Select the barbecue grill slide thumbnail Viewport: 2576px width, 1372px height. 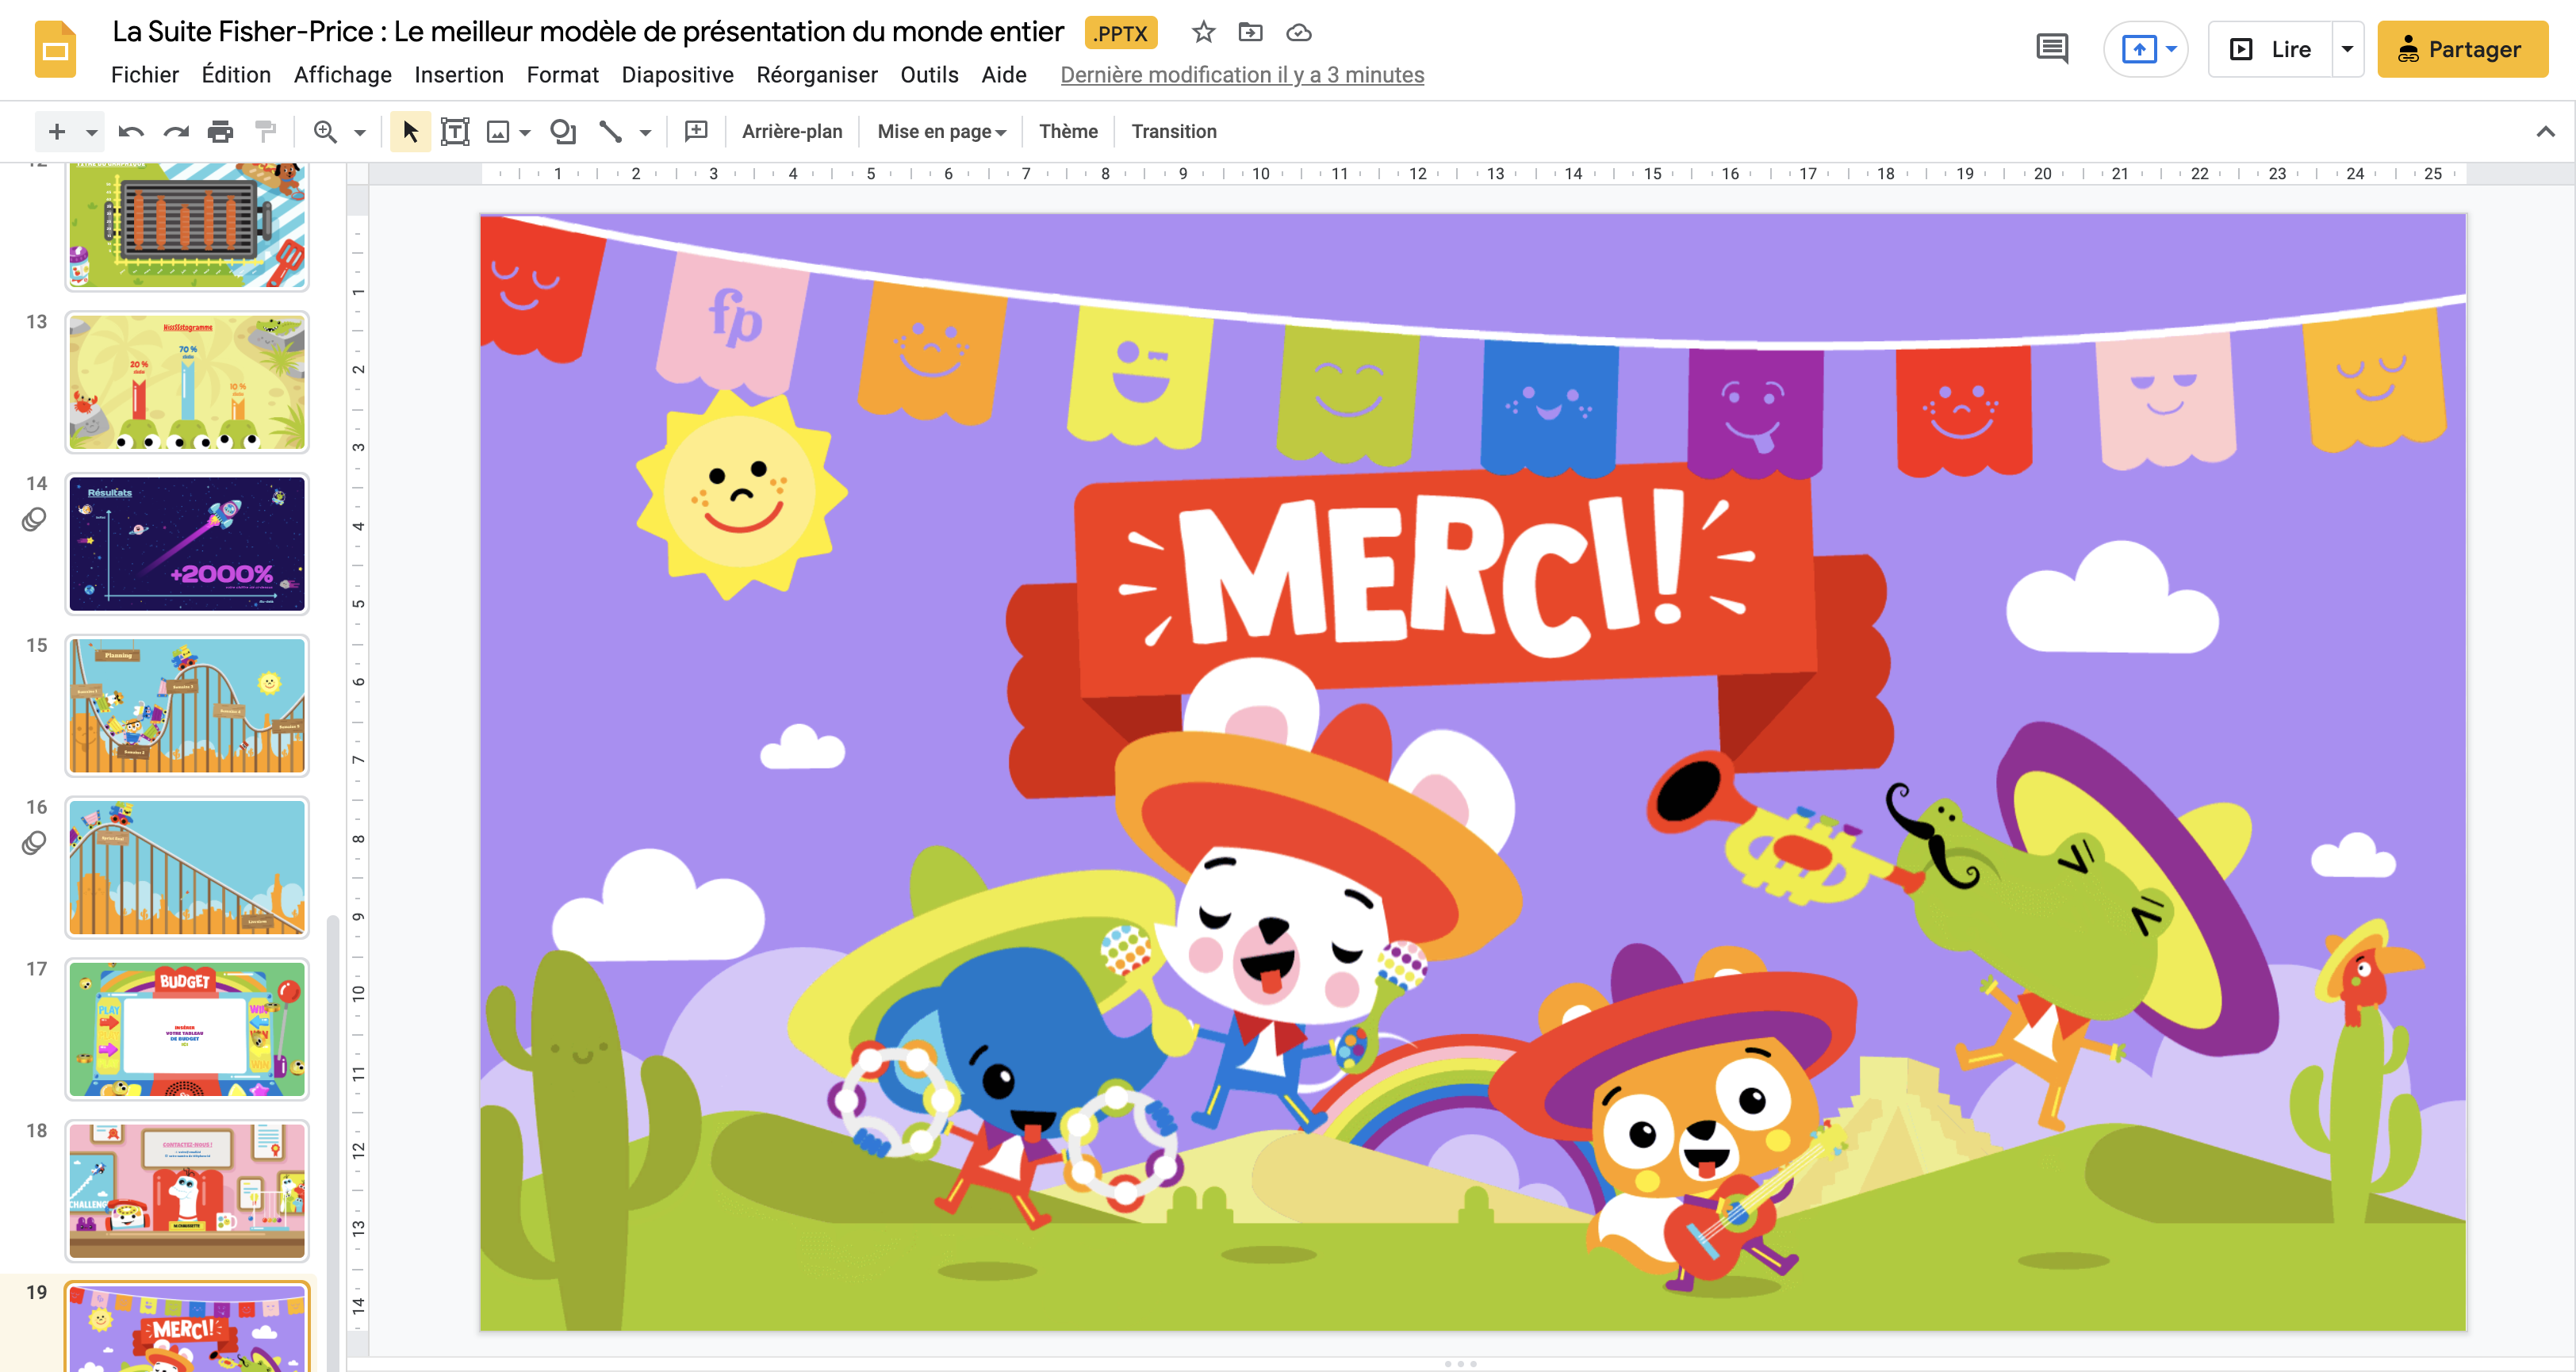click(x=187, y=226)
